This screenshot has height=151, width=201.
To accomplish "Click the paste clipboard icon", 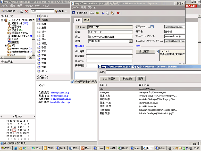I will pyautogui.click(x=112, y=13).
